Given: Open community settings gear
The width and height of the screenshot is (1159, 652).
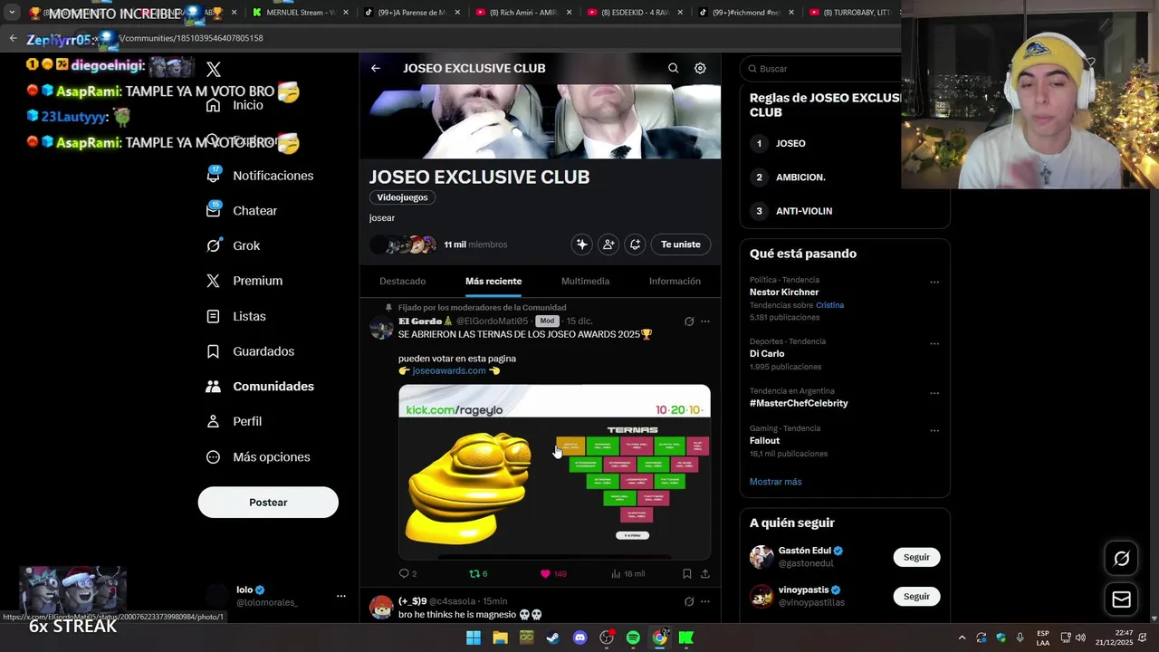Looking at the screenshot, I should coord(700,68).
